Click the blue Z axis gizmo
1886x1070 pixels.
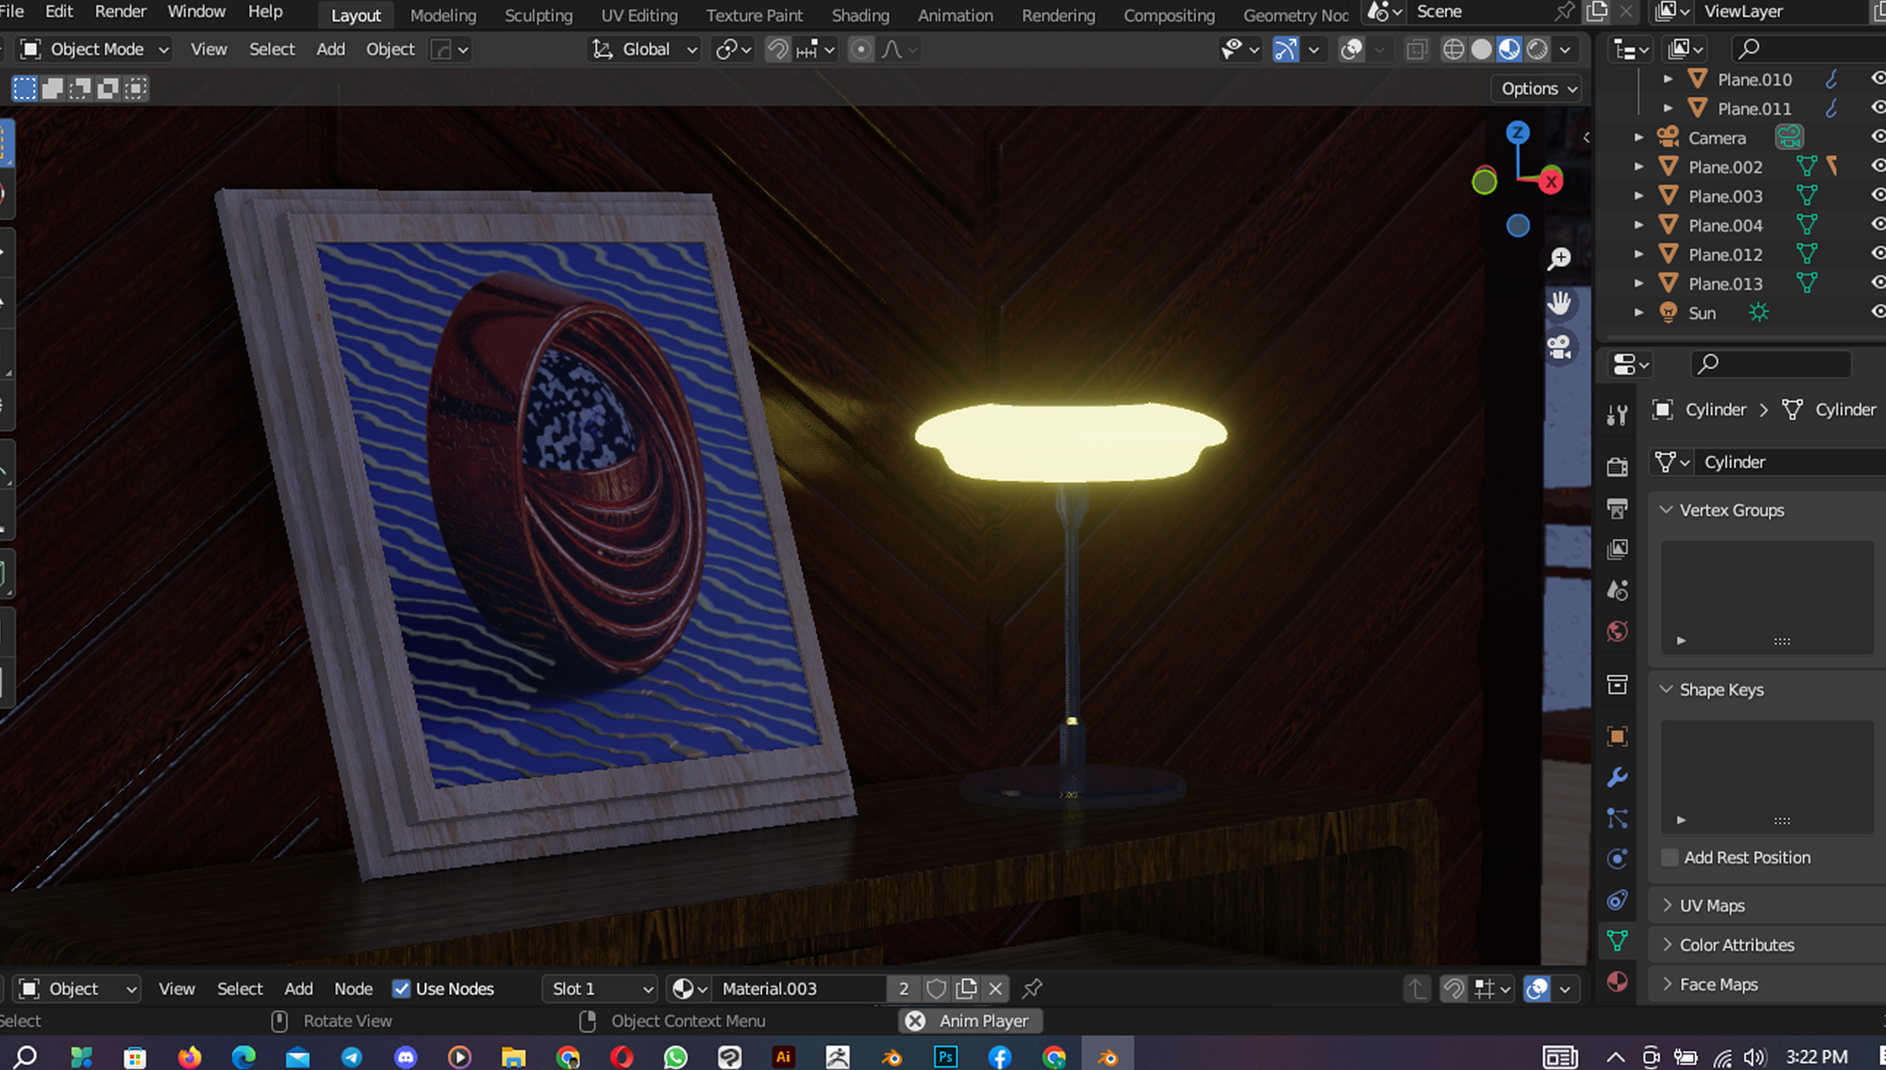pyautogui.click(x=1518, y=133)
